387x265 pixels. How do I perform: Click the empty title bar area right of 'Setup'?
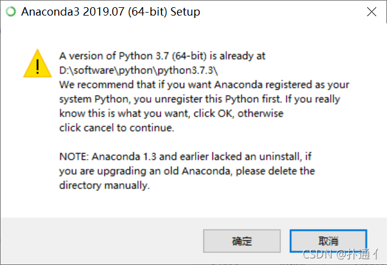[x=283, y=12]
